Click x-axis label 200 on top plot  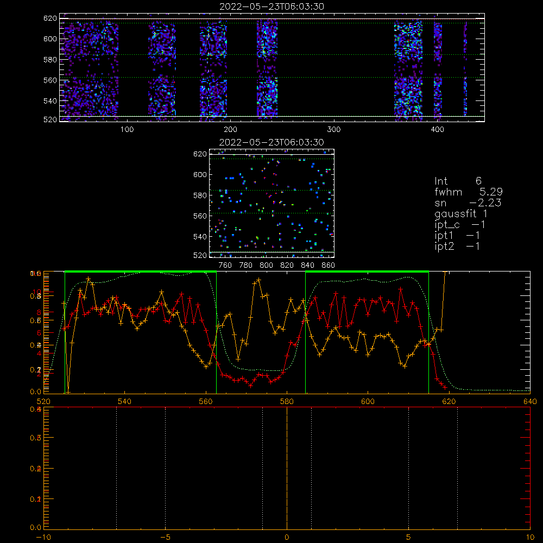coord(230,130)
